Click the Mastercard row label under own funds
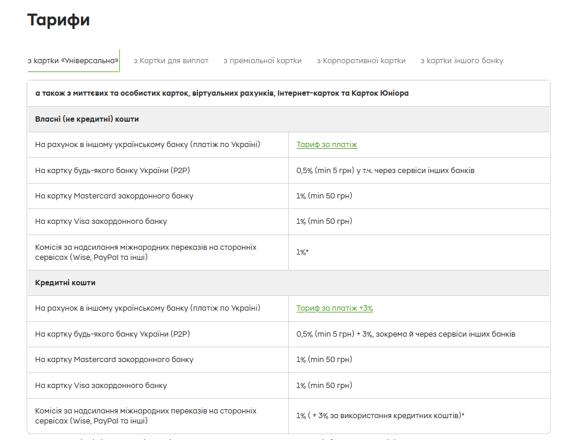 click(114, 196)
